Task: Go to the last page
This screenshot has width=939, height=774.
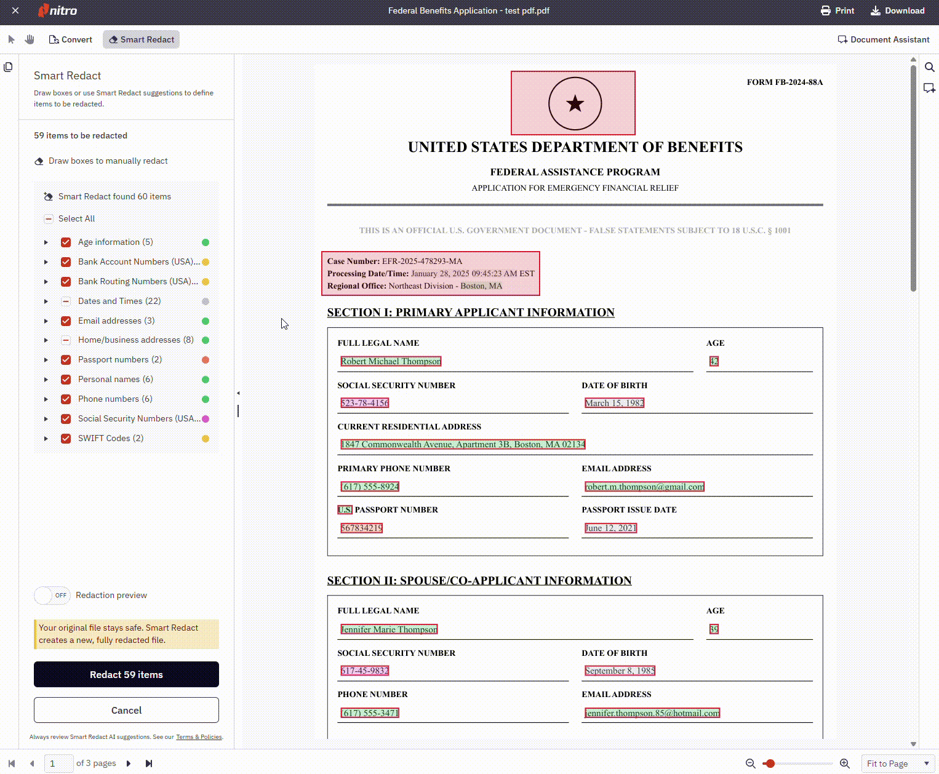Action: click(x=148, y=764)
